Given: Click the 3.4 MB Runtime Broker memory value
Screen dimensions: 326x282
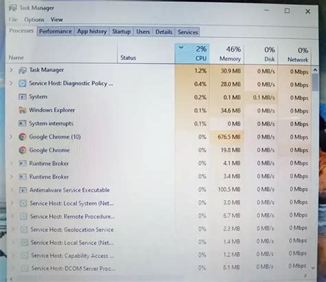Looking at the screenshot, I should 232,176.
